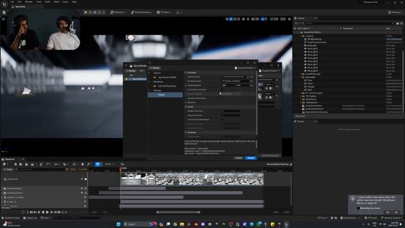Image resolution: width=405 pixels, height=228 pixels.
Task: Open the Window menu
Action: [28, 2]
